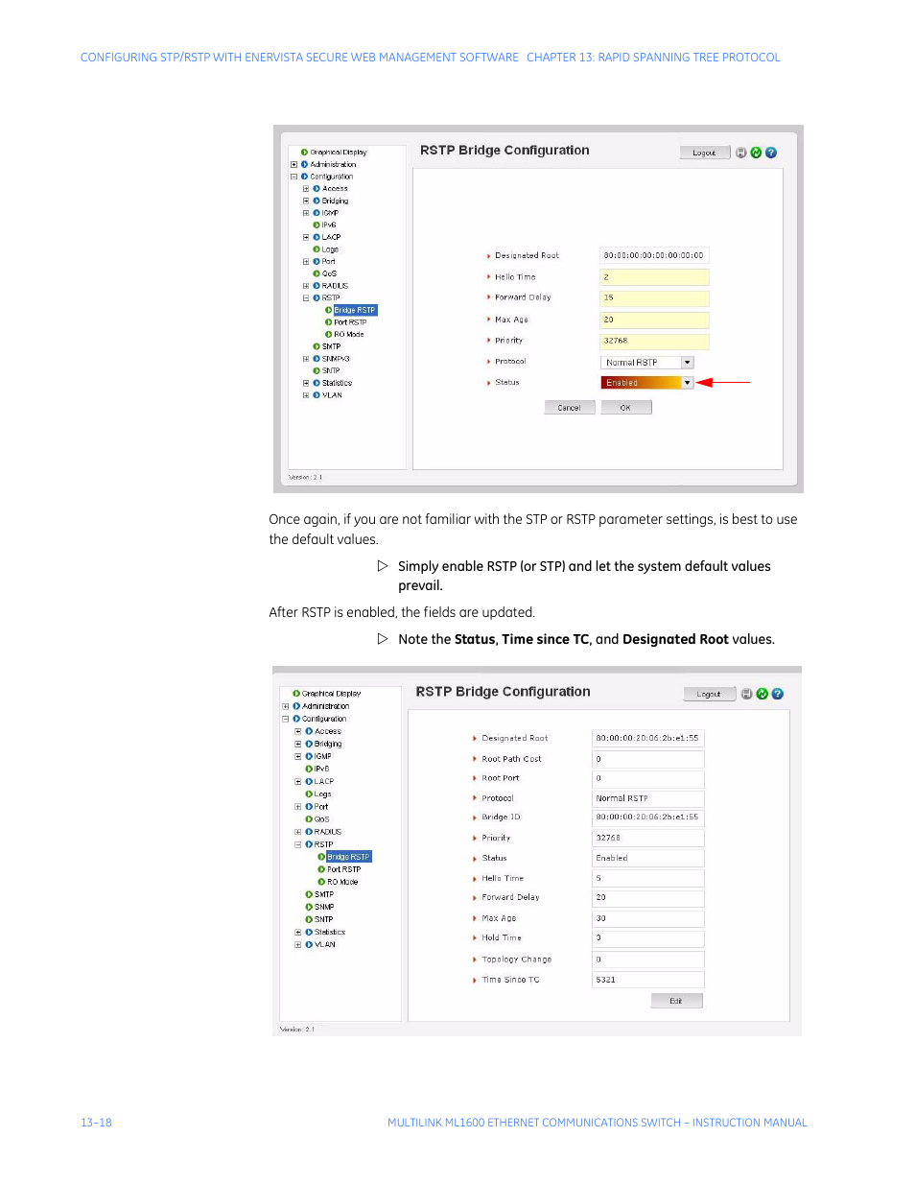Click the green refresh icon in the upper screenshot

pyautogui.click(x=756, y=153)
